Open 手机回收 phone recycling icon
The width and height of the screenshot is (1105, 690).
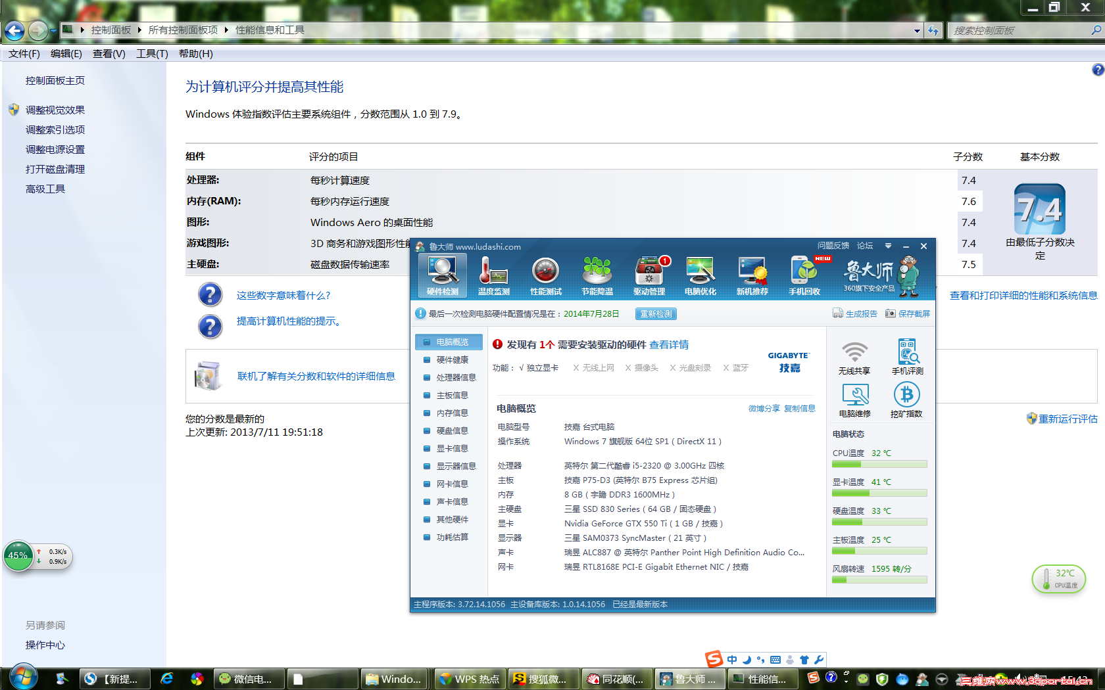804,276
